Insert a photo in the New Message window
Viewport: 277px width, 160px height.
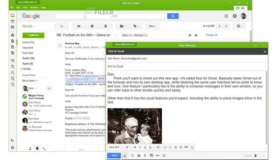coord(151,155)
